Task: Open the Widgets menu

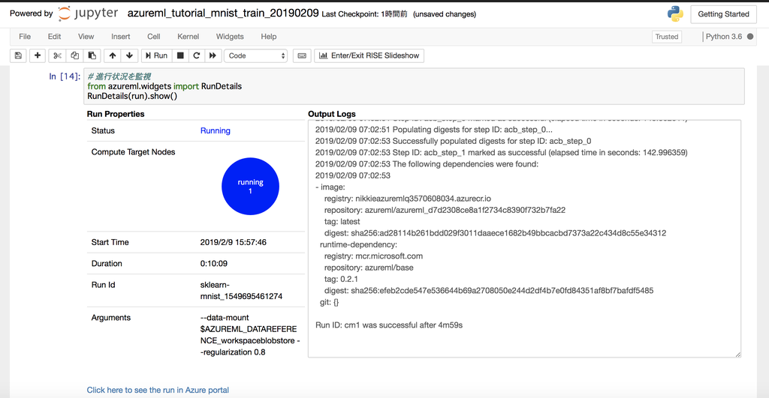Action: point(230,37)
